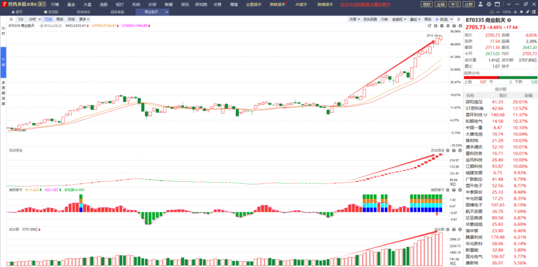Select 月线 monthly period
This screenshot has height=267, width=538.
71,19
